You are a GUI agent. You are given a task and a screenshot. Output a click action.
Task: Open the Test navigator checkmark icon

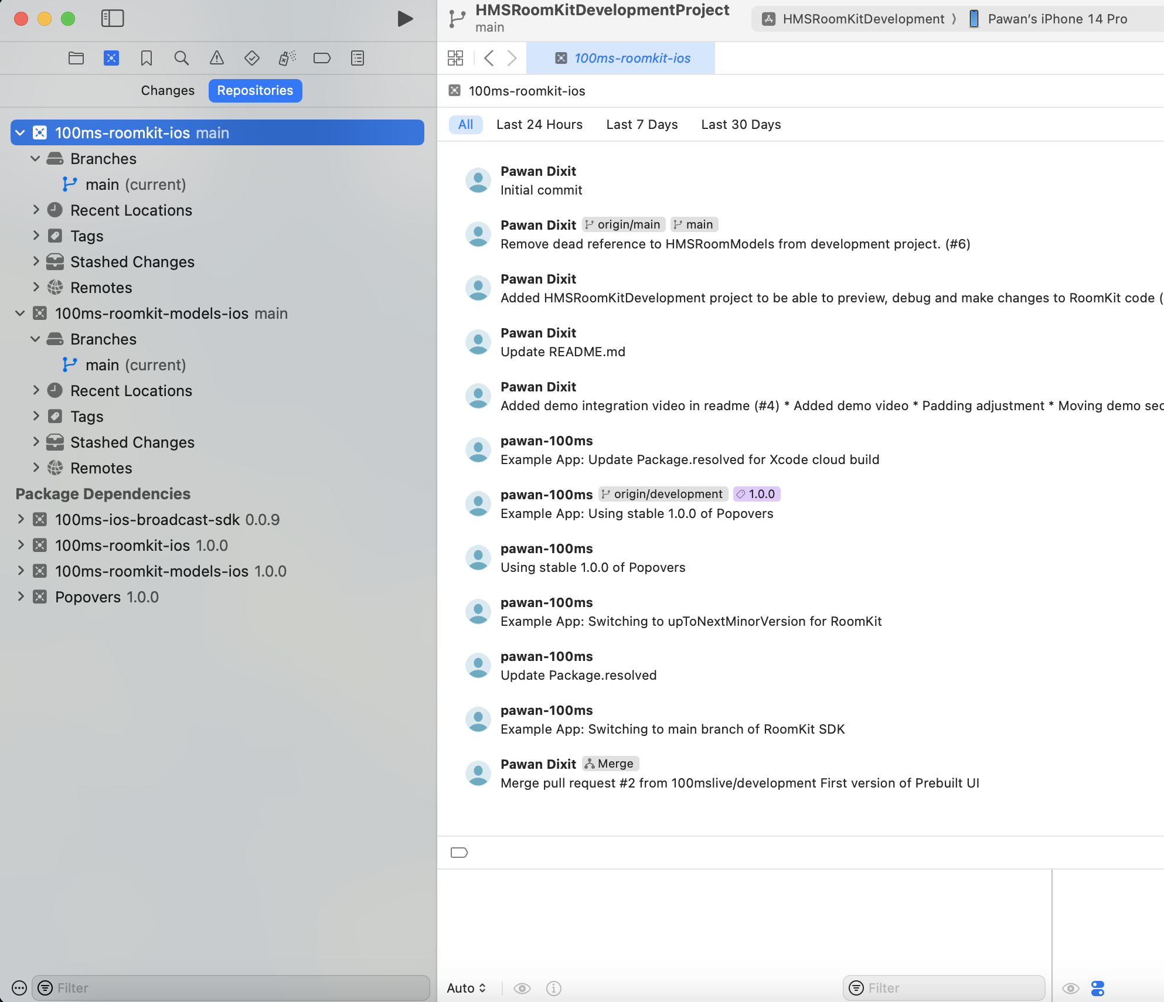click(x=251, y=58)
